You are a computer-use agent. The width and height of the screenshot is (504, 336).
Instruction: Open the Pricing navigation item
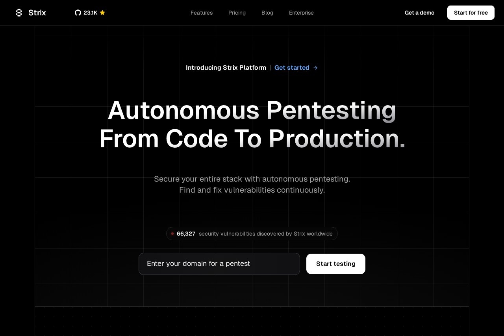coord(237,13)
